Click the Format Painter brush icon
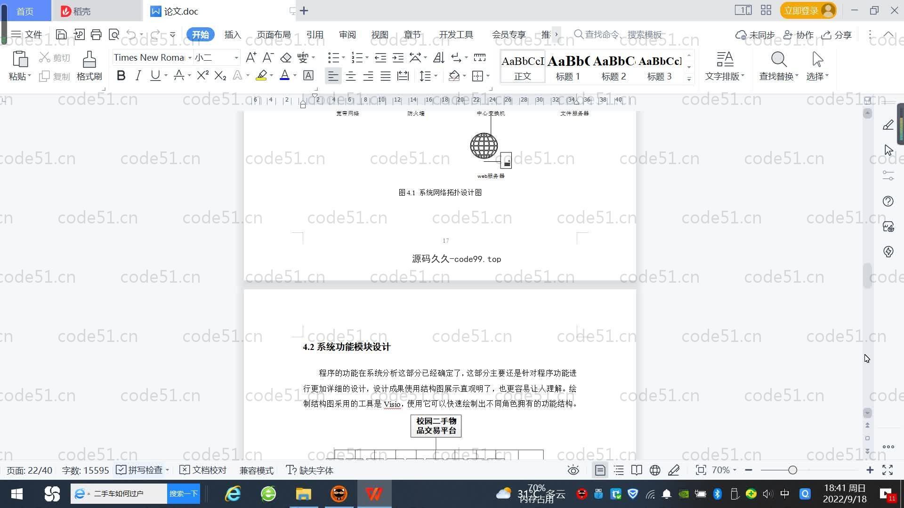This screenshot has height=508, width=904. [x=89, y=60]
